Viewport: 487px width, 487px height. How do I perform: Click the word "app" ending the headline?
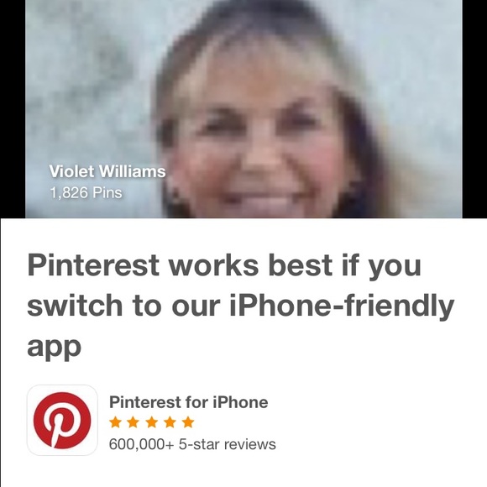(54, 348)
